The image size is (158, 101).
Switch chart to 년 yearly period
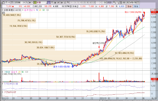(58, 2)
